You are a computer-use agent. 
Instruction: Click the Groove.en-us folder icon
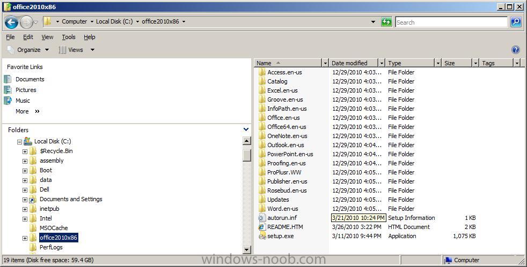(x=262, y=100)
